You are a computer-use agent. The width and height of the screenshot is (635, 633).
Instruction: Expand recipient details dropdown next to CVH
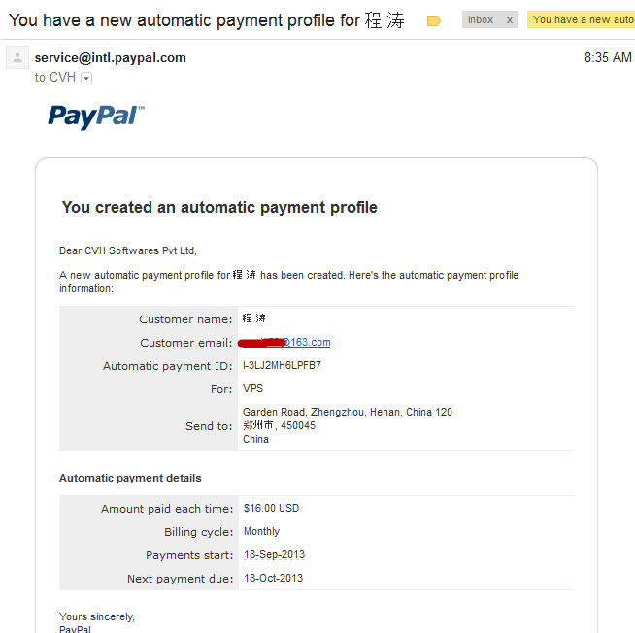pyautogui.click(x=86, y=78)
